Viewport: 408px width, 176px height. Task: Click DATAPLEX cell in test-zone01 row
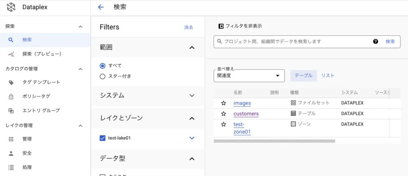point(352,124)
